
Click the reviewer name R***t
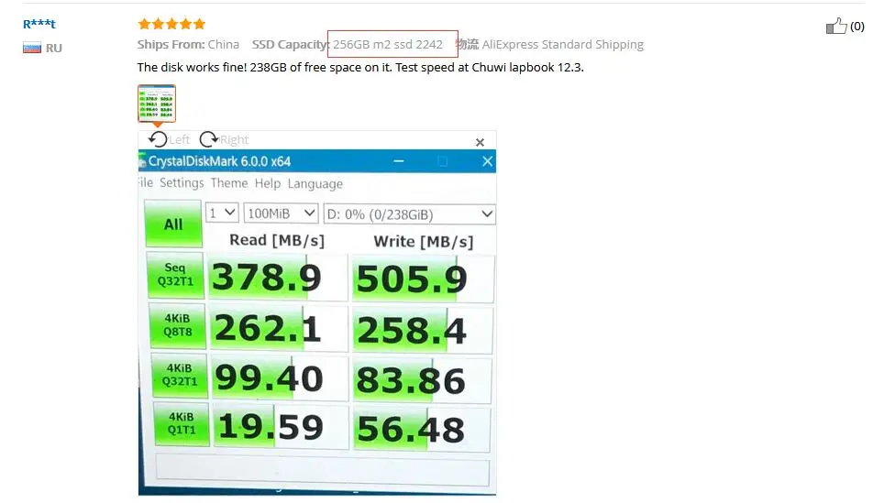point(39,24)
